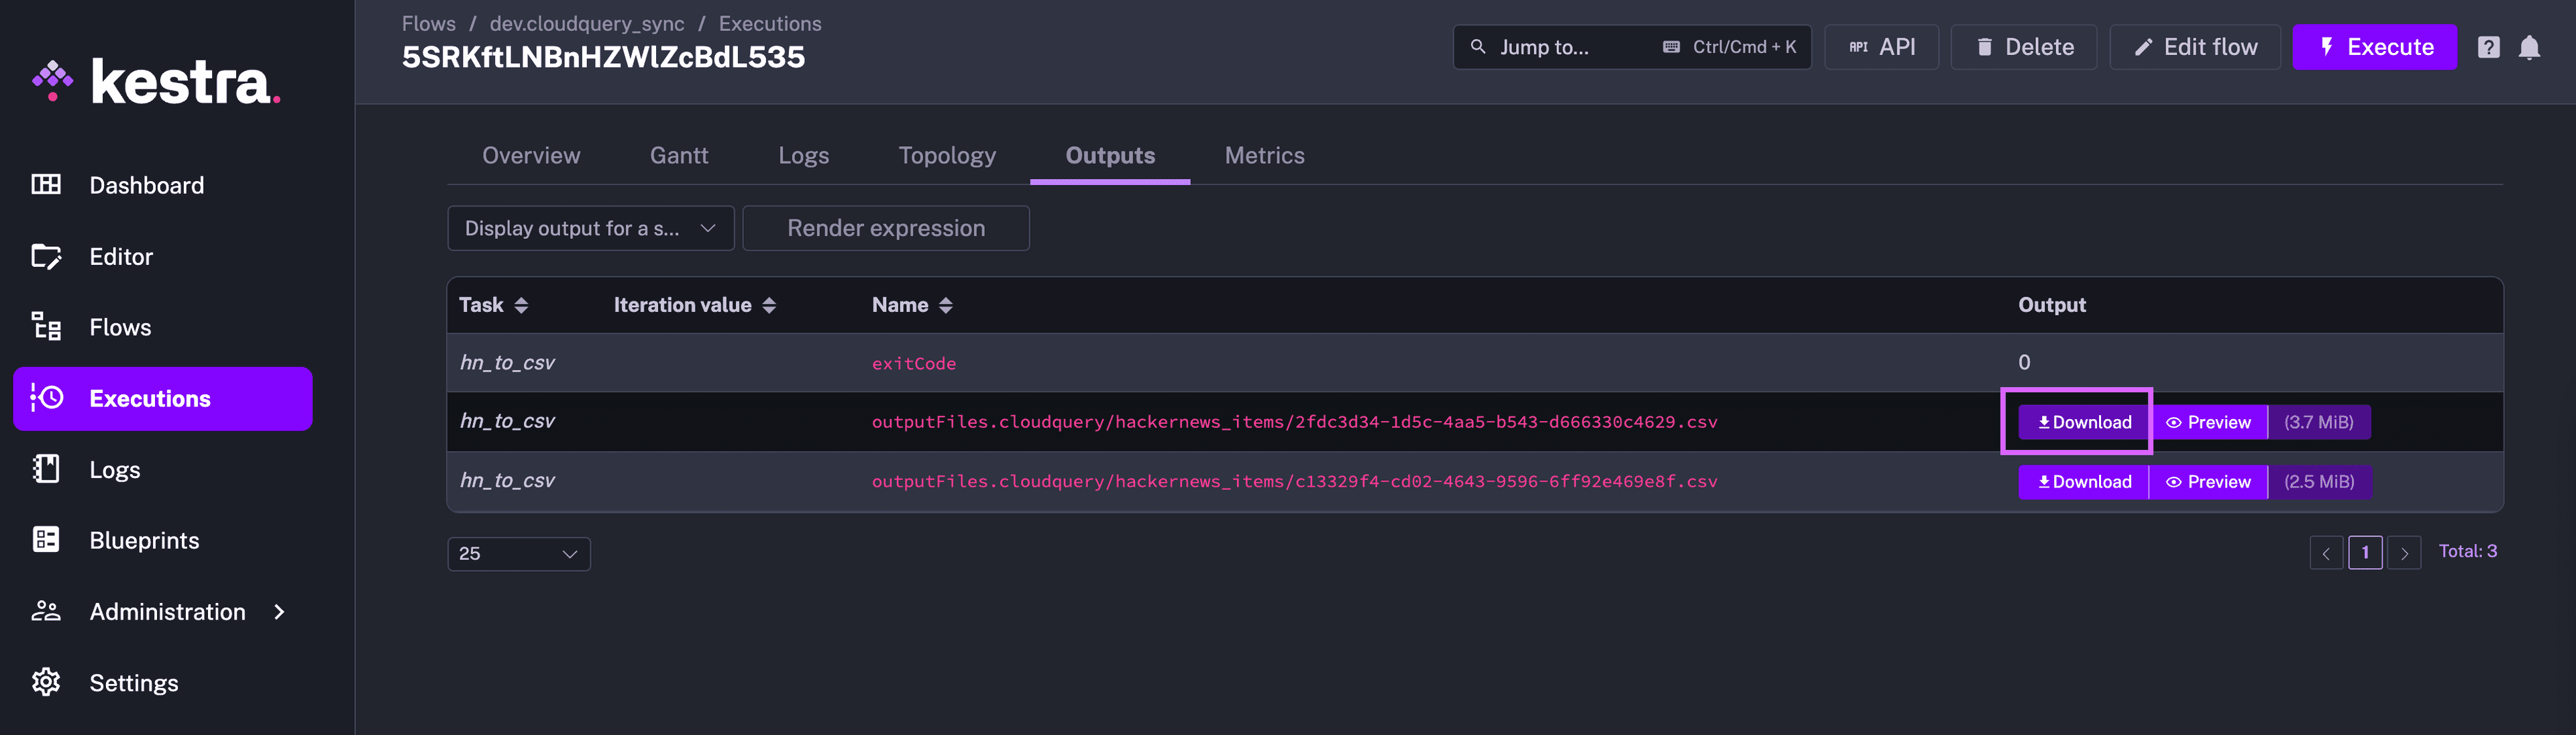Preview the 2.5 MiB CSV output file
The image size is (2576, 735).
pyautogui.click(x=2209, y=481)
